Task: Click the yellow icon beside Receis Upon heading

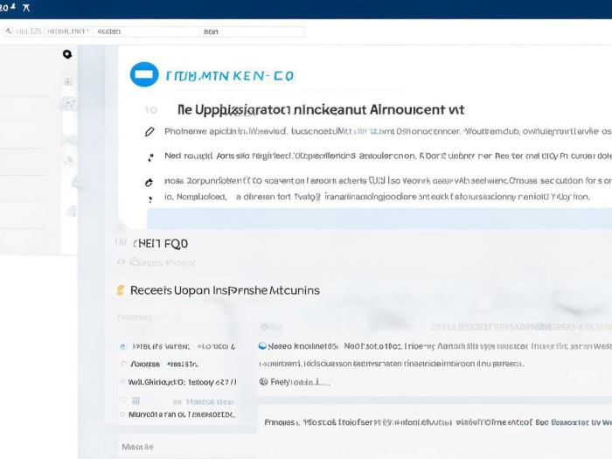Action: coord(121,290)
